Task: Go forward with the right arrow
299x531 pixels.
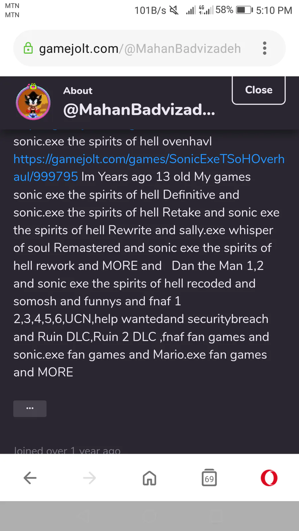Action: tap(90, 478)
